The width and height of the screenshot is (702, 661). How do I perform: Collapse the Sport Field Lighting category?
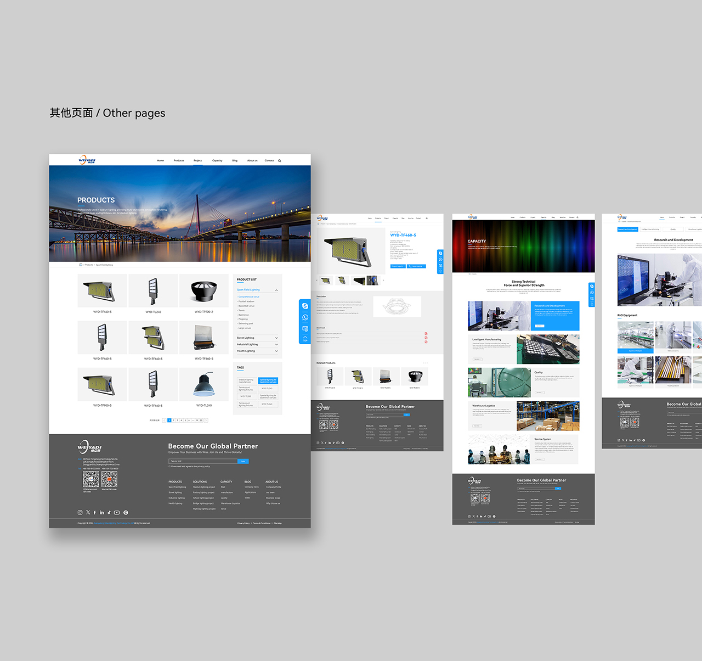[276, 290]
